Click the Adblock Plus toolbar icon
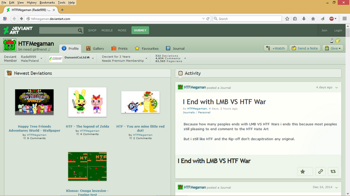This screenshot has width=350, height=196. (x=331, y=19)
